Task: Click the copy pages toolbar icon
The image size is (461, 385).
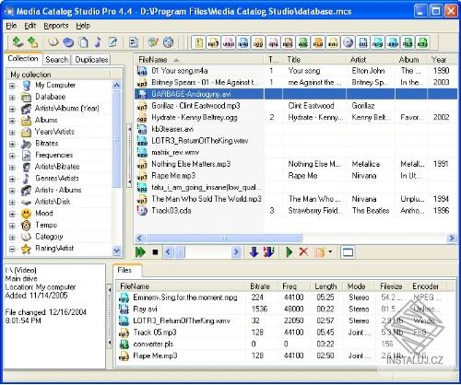Action: tap(83, 42)
